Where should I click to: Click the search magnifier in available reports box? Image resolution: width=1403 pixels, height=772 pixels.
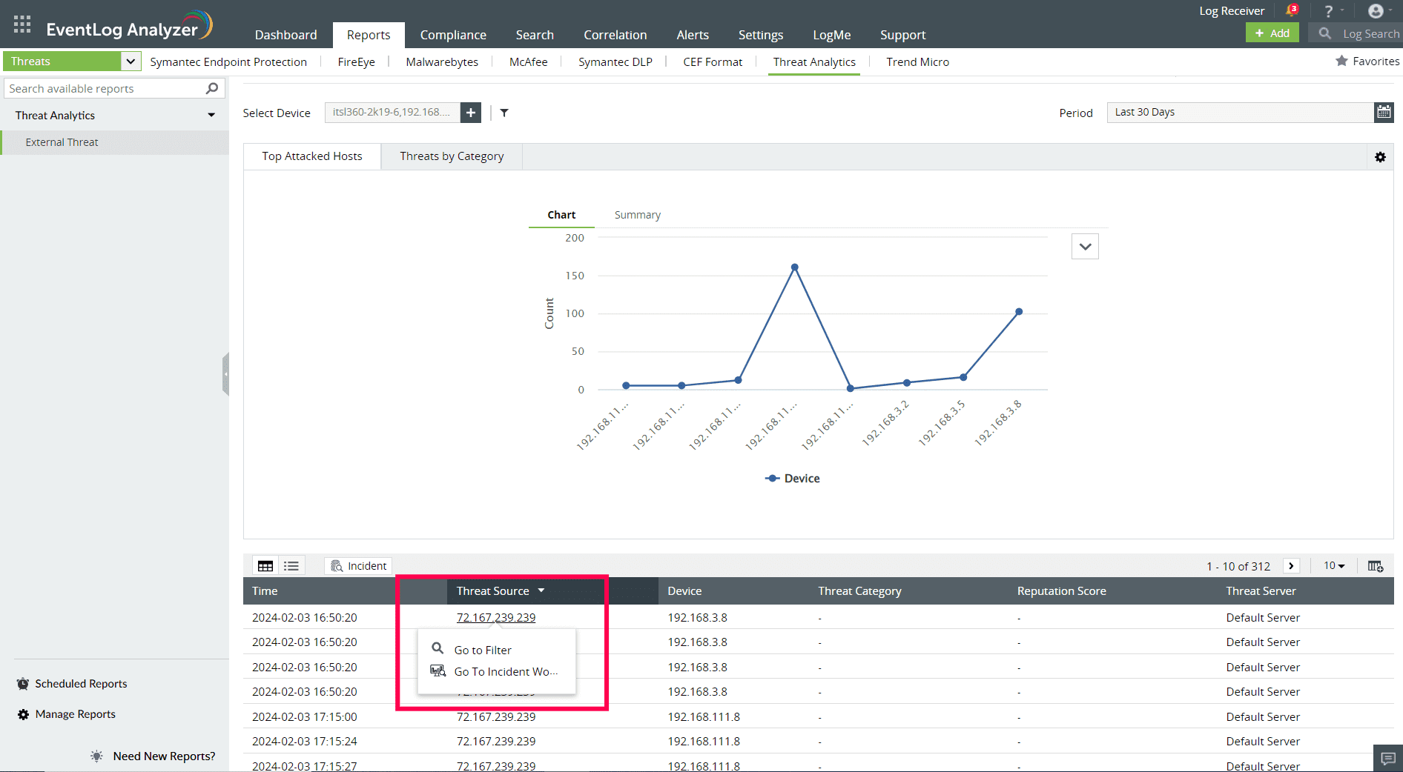tap(213, 87)
